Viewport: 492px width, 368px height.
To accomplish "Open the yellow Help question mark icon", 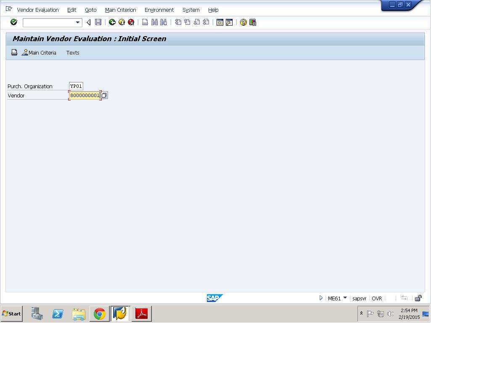I will (x=243, y=22).
